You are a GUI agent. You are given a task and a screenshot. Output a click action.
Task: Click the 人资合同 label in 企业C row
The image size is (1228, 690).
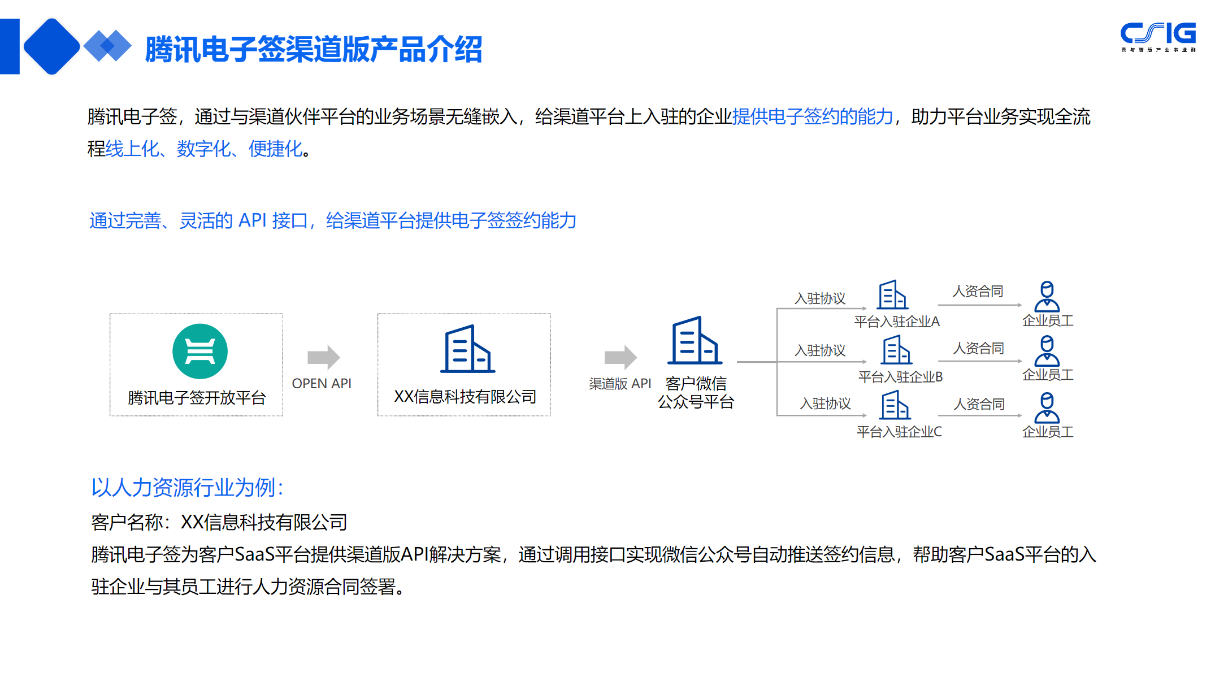(979, 404)
